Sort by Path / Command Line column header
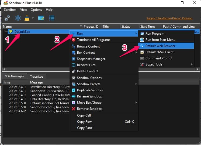This screenshot has width=201, height=145. click(181, 26)
